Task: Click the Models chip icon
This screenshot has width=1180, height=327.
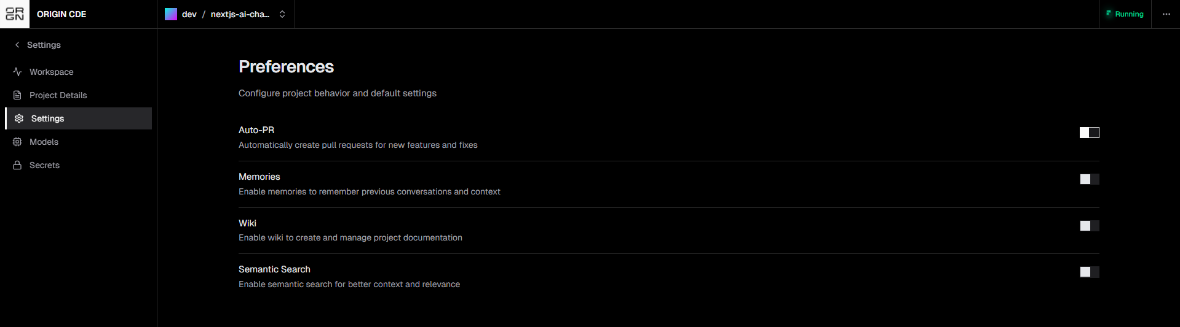Action: tap(17, 142)
